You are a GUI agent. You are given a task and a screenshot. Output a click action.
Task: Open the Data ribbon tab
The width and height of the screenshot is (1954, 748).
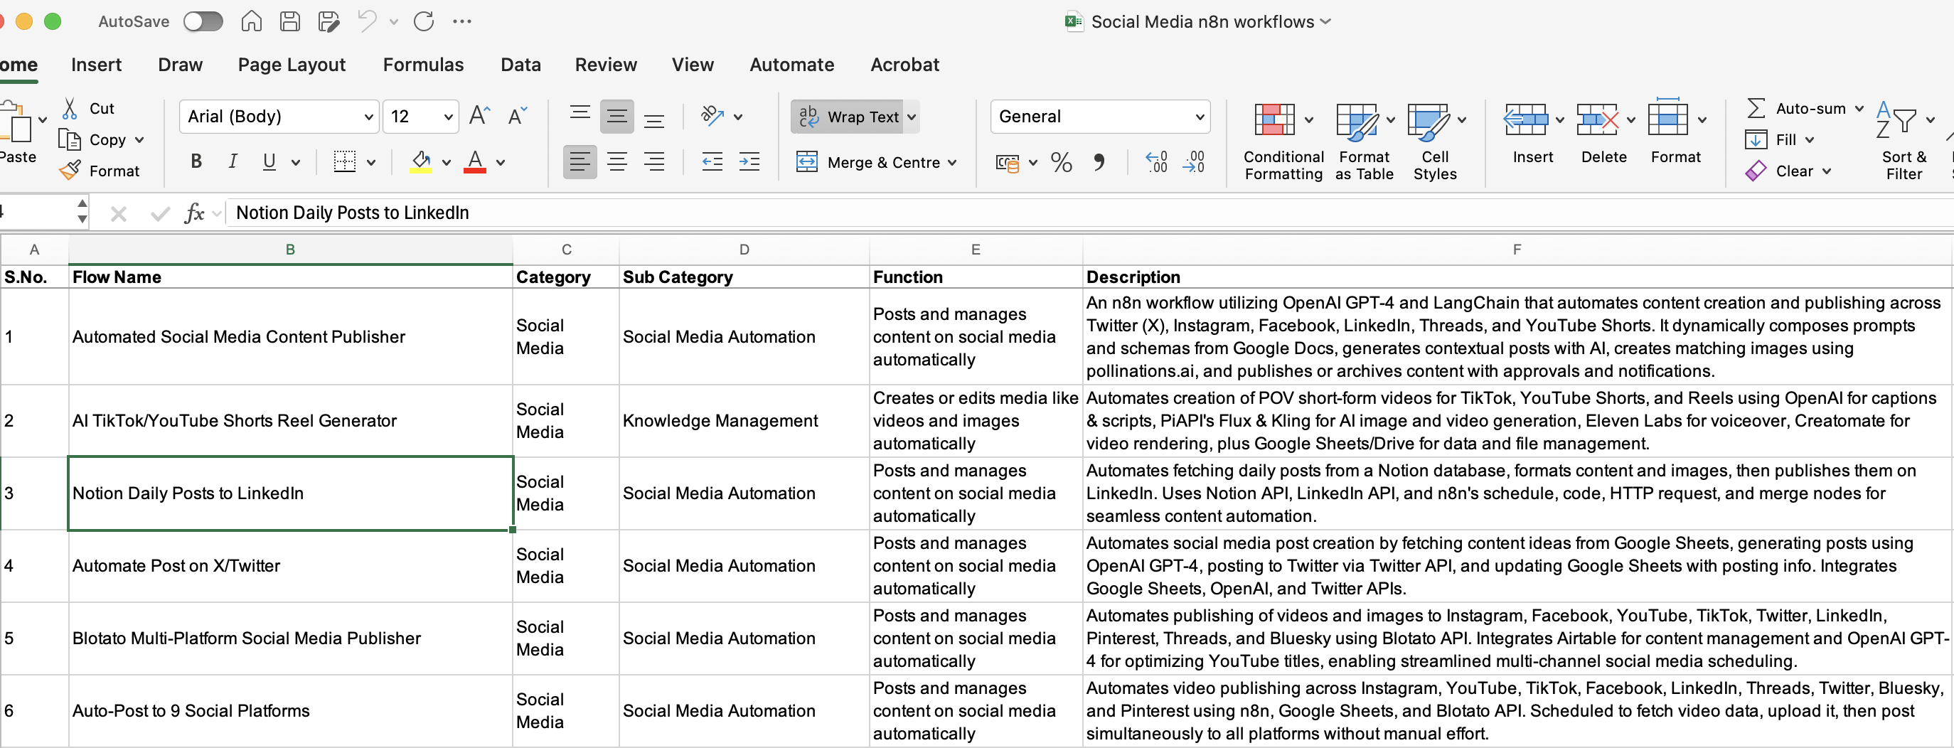pyautogui.click(x=521, y=65)
